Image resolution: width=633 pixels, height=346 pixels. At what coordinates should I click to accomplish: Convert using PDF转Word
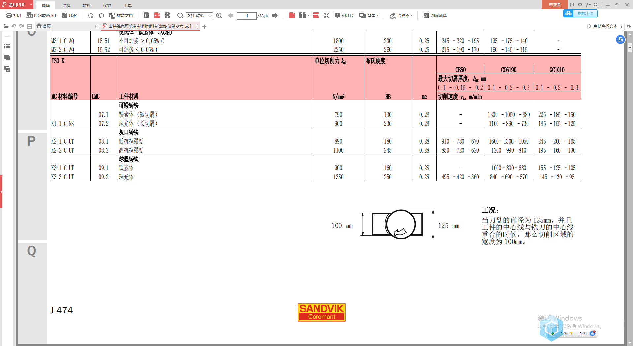coord(41,15)
